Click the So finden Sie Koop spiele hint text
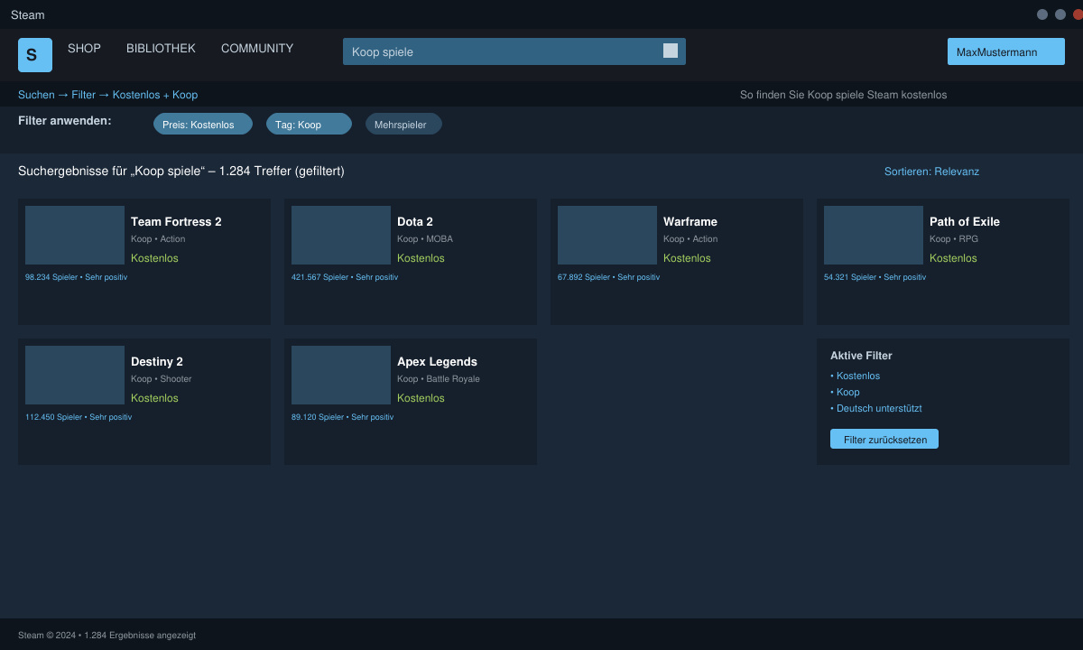 [844, 95]
